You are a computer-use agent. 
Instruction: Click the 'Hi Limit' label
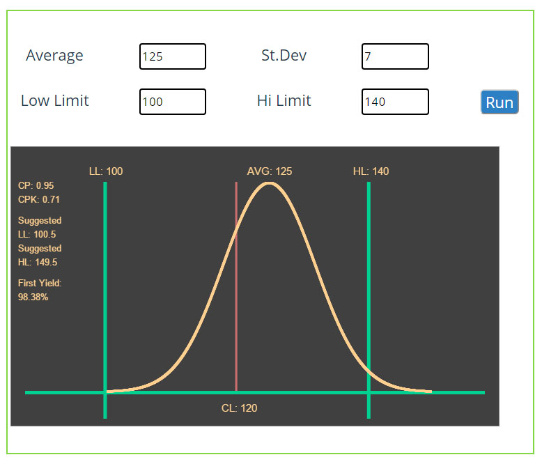(284, 100)
